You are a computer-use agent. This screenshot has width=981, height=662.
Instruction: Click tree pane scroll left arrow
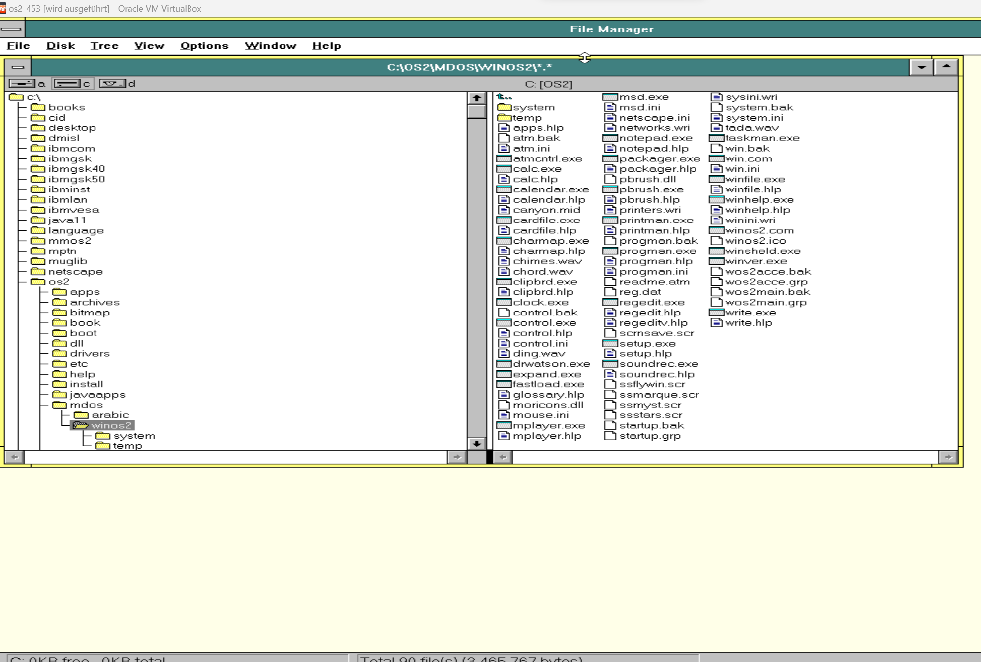(15, 457)
